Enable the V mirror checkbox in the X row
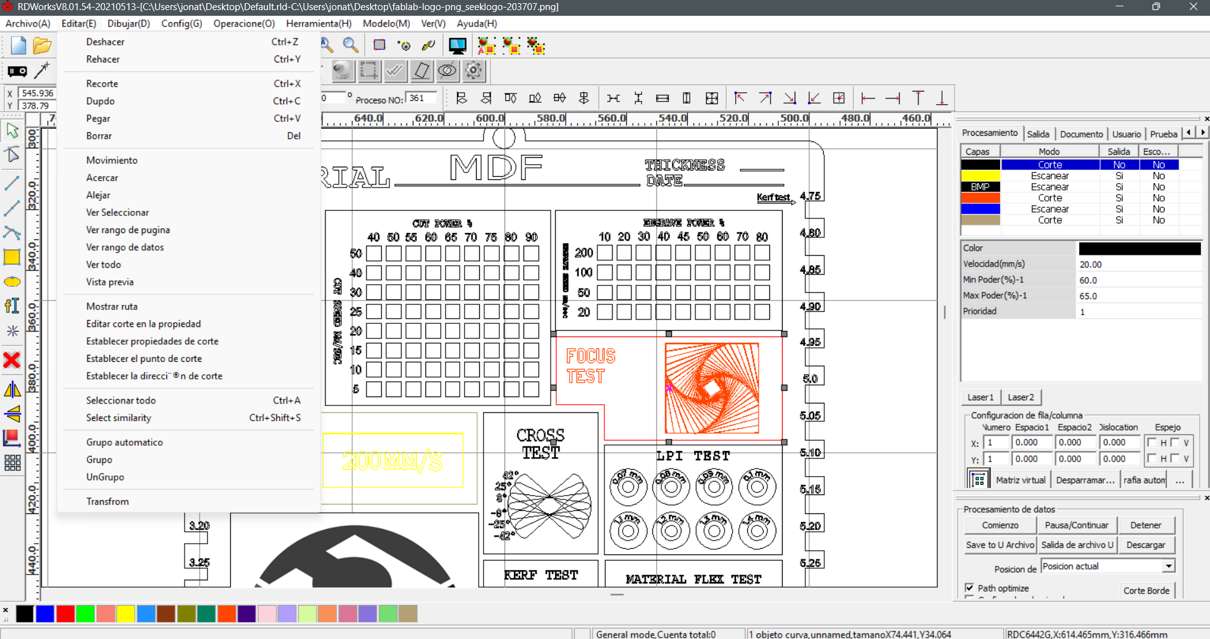The image size is (1210, 639). coord(1175,443)
